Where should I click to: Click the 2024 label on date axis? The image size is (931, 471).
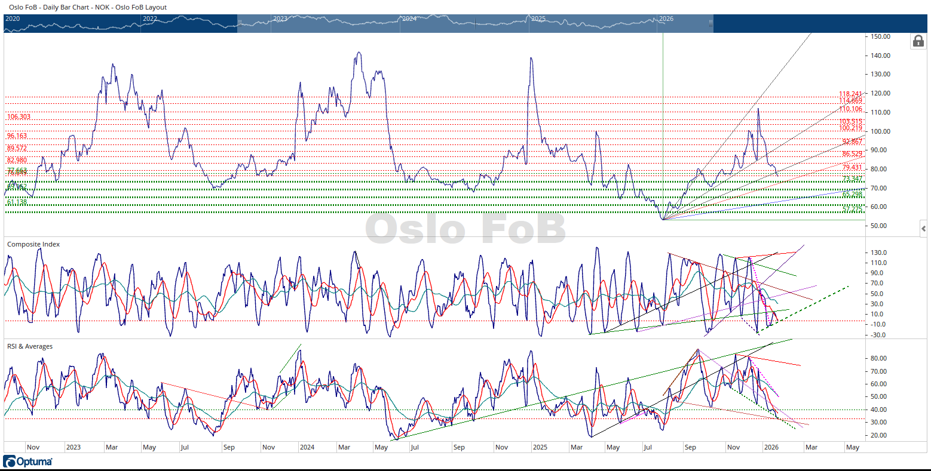307,447
